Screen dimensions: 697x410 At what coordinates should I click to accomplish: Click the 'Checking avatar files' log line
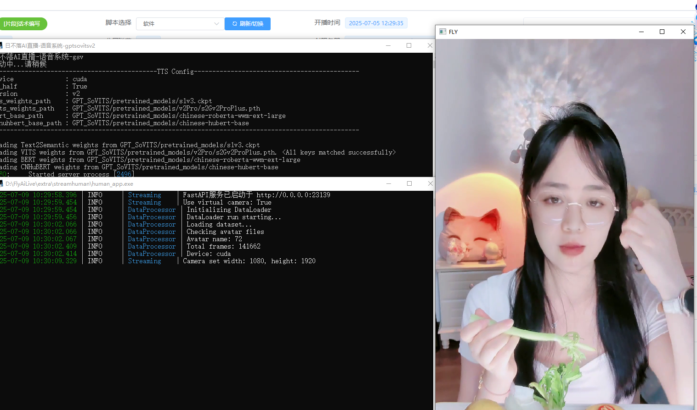pyautogui.click(x=225, y=232)
